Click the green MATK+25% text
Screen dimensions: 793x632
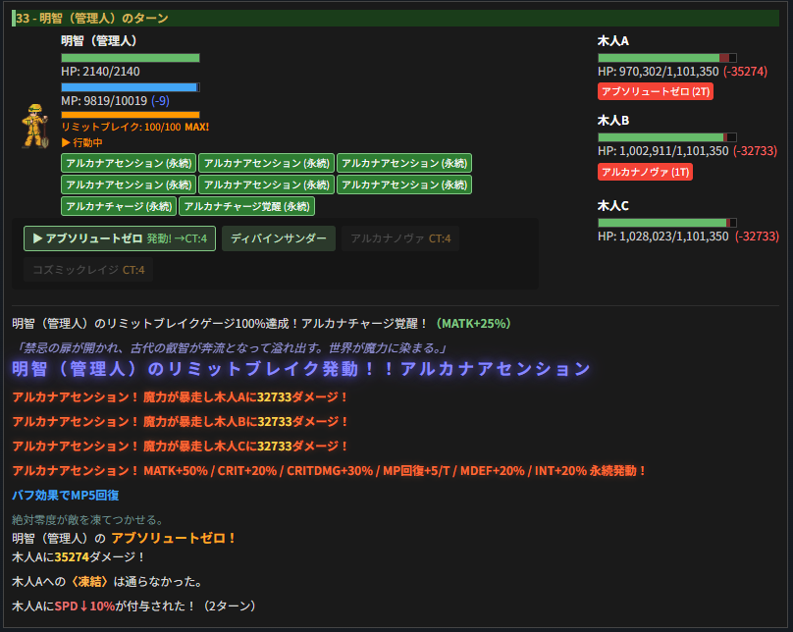(474, 322)
